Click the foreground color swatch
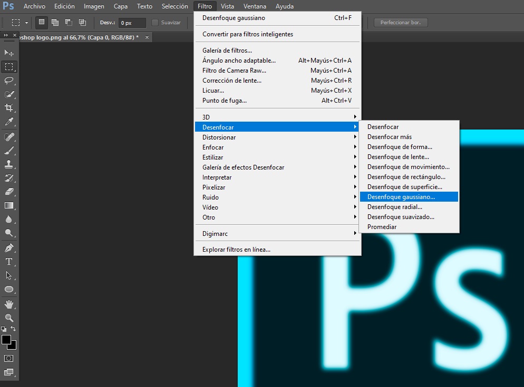Viewport: 524px width, 387px height. [x=6, y=339]
